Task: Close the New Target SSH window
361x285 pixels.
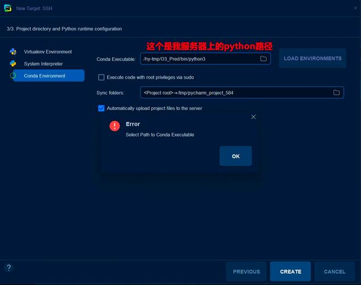Action: [x=355, y=8]
